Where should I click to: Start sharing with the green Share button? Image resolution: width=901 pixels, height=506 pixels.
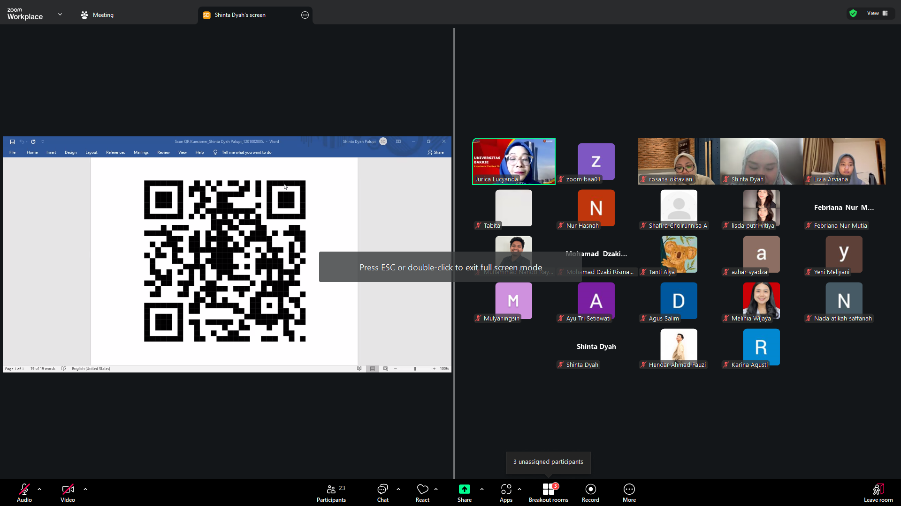(465, 493)
